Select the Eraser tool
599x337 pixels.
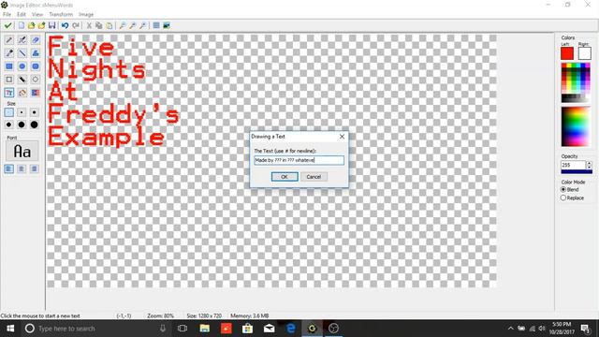[36, 39]
